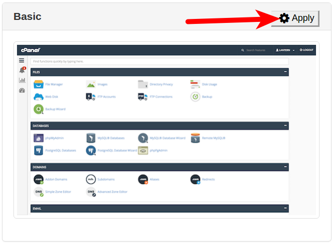The image size is (333, 244).
Task: Click the Subdomains text link
Action: tap(106, 179)
